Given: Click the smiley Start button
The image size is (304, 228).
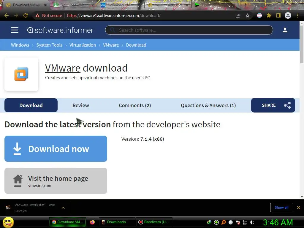Looking at the screenshot, I should pos(8,222).
